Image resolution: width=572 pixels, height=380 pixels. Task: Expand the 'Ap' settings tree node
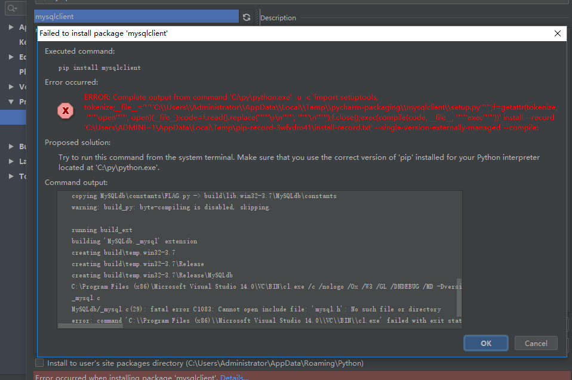[11, 27]
